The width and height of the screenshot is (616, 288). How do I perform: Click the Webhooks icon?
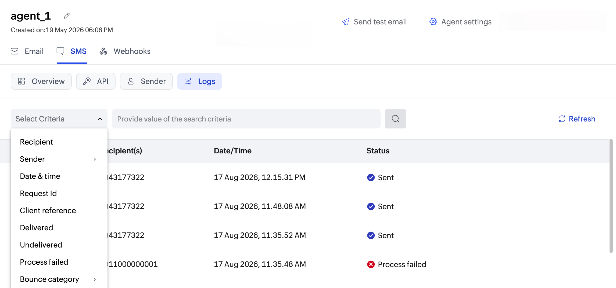[103, 51]
